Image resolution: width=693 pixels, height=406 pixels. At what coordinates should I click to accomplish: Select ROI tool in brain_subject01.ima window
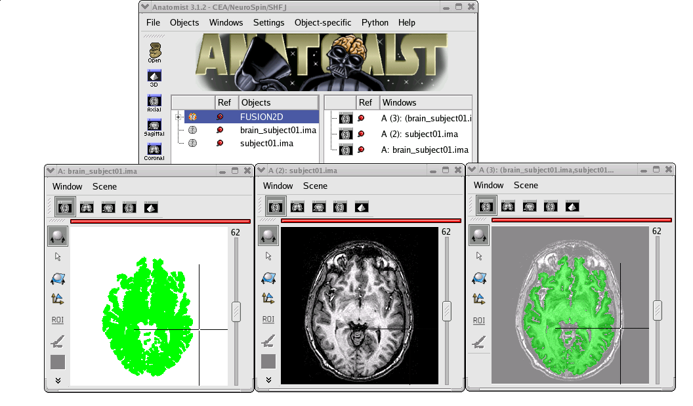(x=58, y=320)
